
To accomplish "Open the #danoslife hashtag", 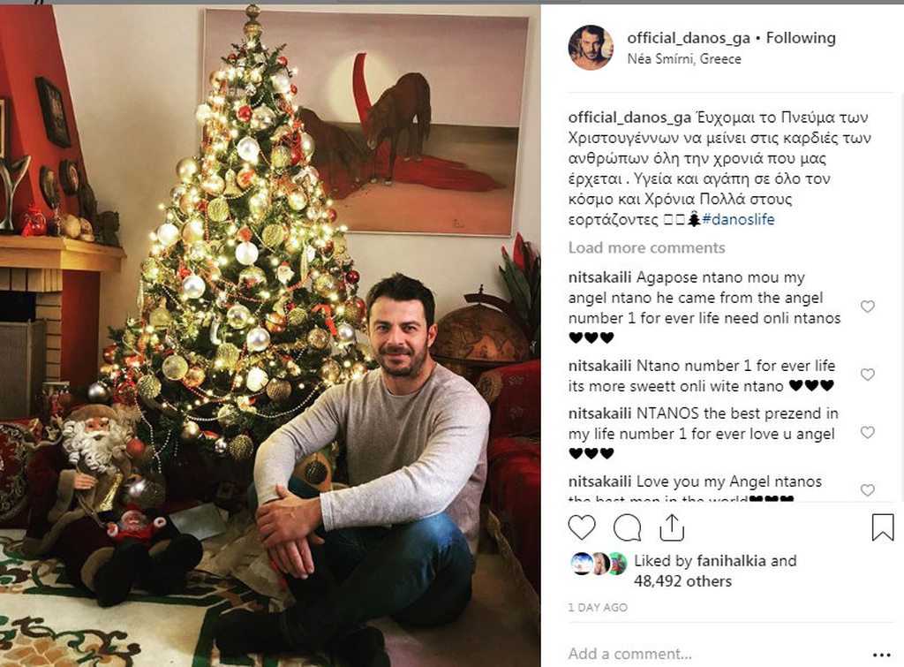I will coord(739,219).
